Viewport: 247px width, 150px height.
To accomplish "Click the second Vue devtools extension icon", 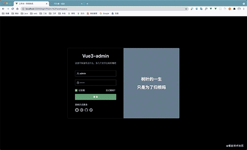I will [215, 9].
